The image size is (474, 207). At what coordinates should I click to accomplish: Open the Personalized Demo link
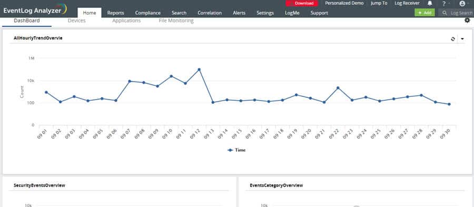pyautogui.click(x=344, y=3)
